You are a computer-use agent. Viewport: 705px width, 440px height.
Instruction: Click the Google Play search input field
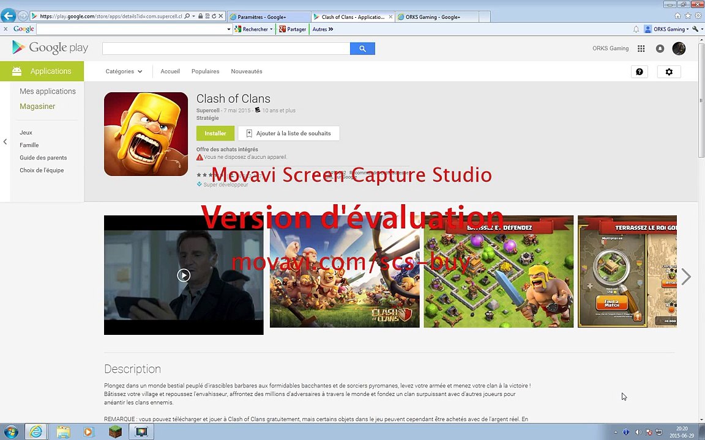coord(226,48)
